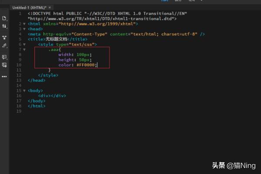Click the Apply Comment icon
The image size is (261, 174).
point(4,57)
